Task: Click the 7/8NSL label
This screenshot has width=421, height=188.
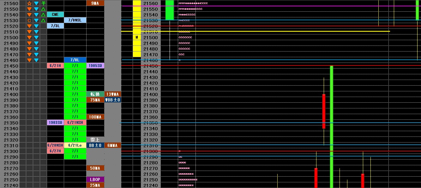Action: (75, 20)
